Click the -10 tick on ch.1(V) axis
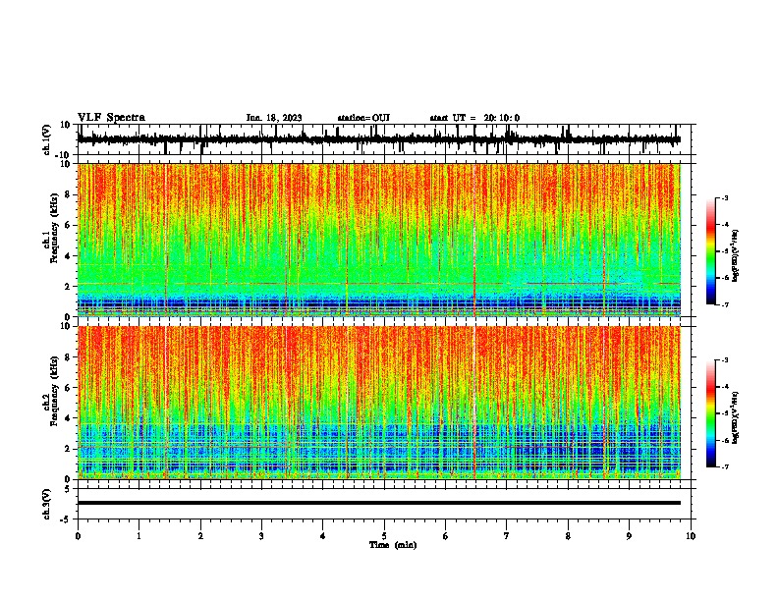The image size is (778, 601). click(64, 155)
